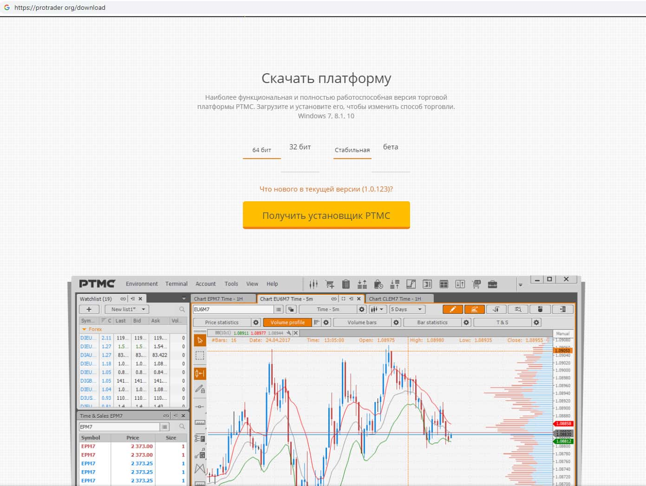
Task: Click the list search magnifier button
Action: pyautogui.click(x=518, y=309)
